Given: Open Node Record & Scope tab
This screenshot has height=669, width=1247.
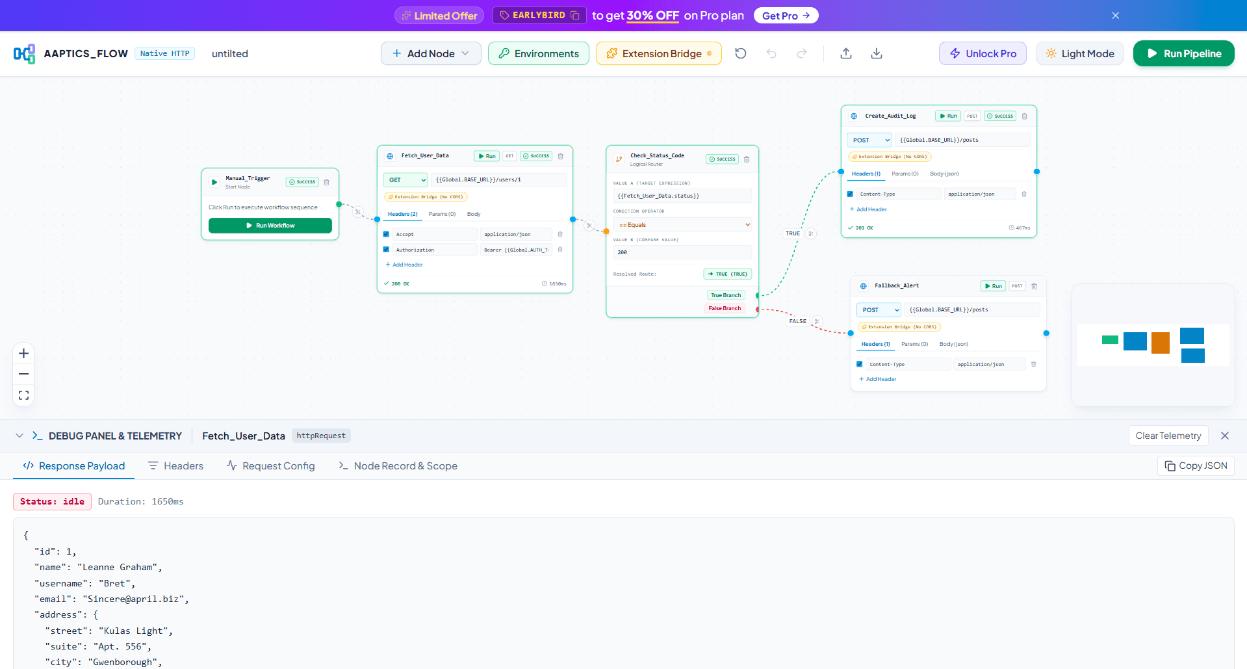Looking at the screenshot, I should point(398,466).
